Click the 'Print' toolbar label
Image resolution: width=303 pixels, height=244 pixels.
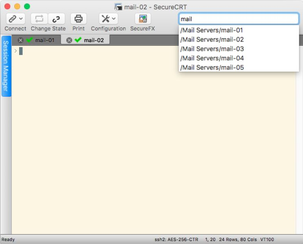[x=78, y=28]
